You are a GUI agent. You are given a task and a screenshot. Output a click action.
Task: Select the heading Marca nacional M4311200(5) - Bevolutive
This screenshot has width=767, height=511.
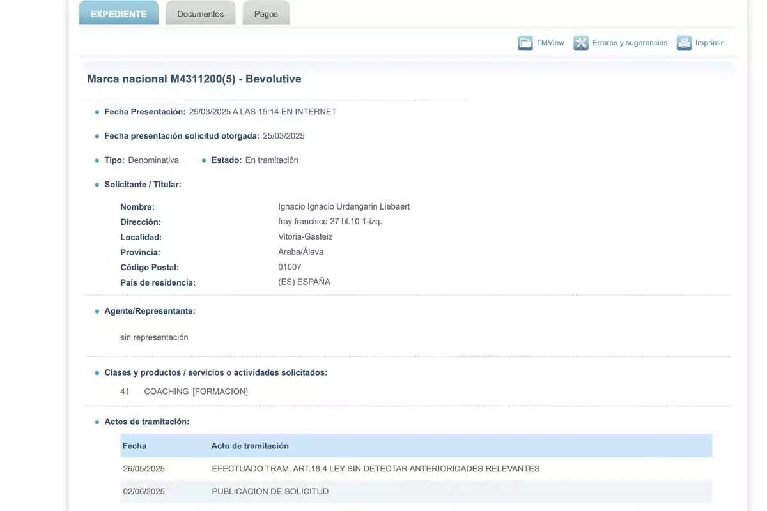pyautogui.click(x=194, y=79)
